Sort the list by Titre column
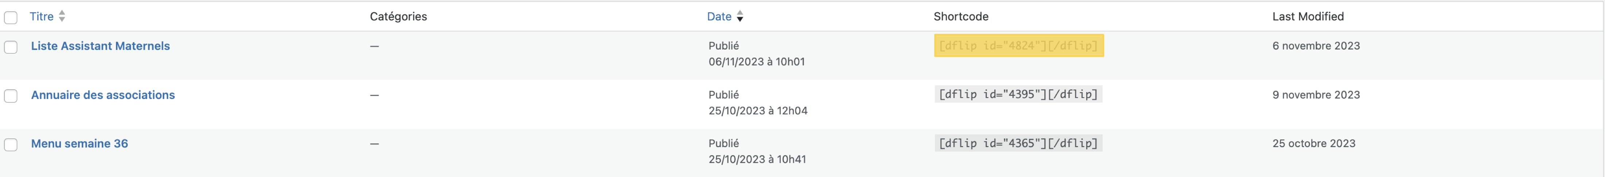The image size is (1605, 177). pos(42,17)
